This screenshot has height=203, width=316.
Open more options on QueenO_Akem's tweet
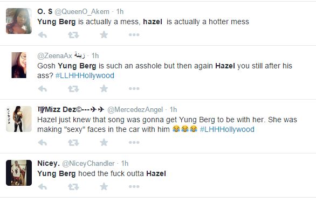[x=134, y=35]
